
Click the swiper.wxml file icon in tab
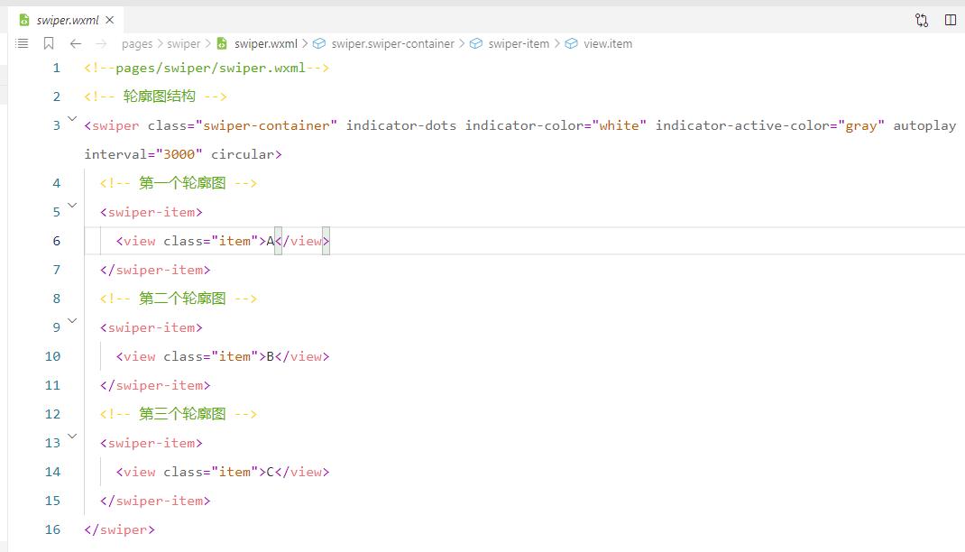[24, 20]
